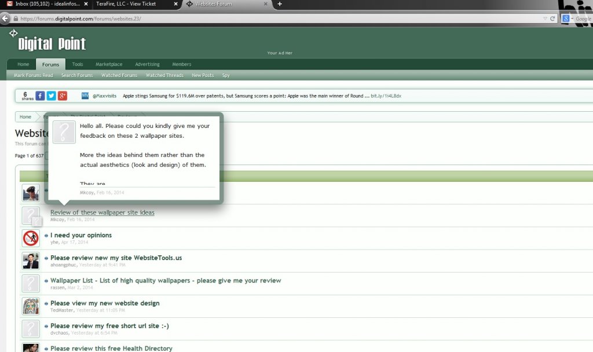Image resolution: width=593 pixels, height=352 pixels.
Task: Click the lock icon in address bar
Action: 16,19
